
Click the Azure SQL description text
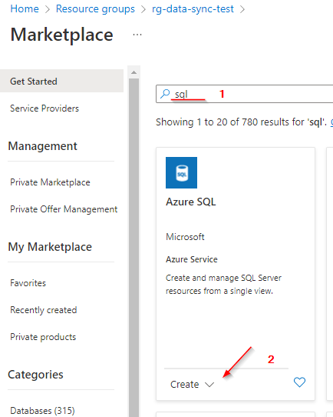[223, 285]
